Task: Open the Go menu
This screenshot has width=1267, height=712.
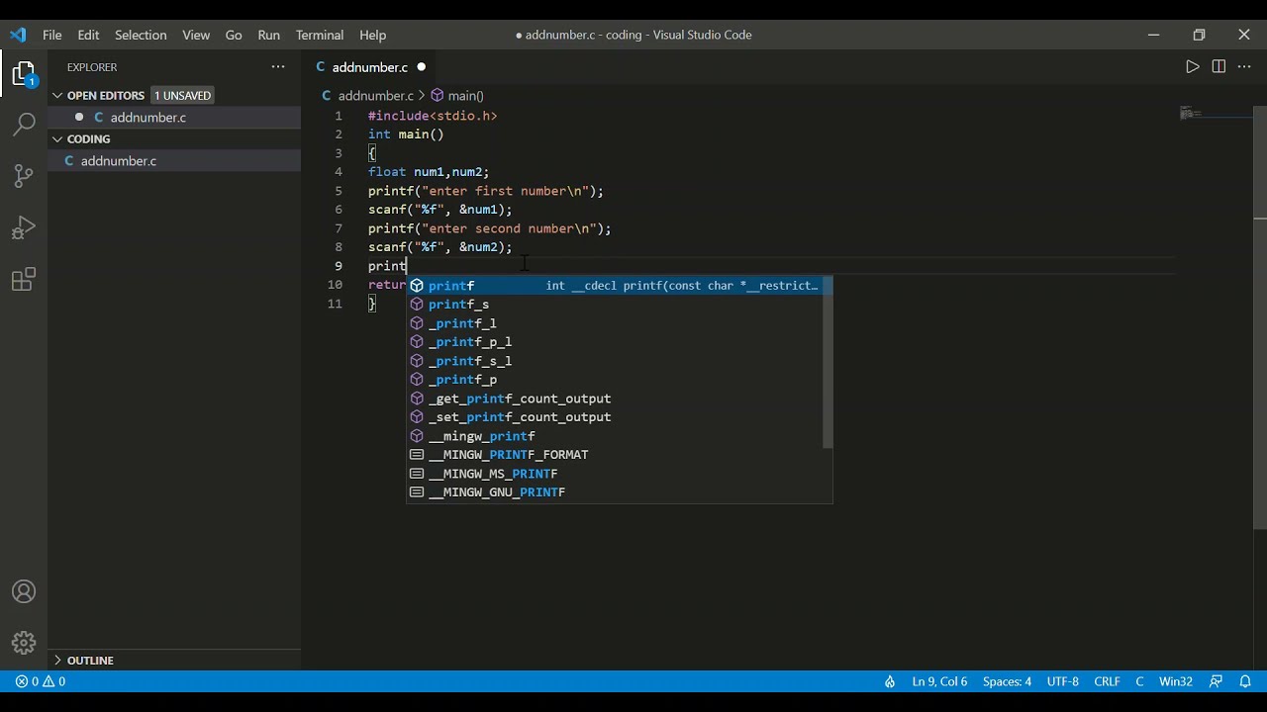Action: 234,35
